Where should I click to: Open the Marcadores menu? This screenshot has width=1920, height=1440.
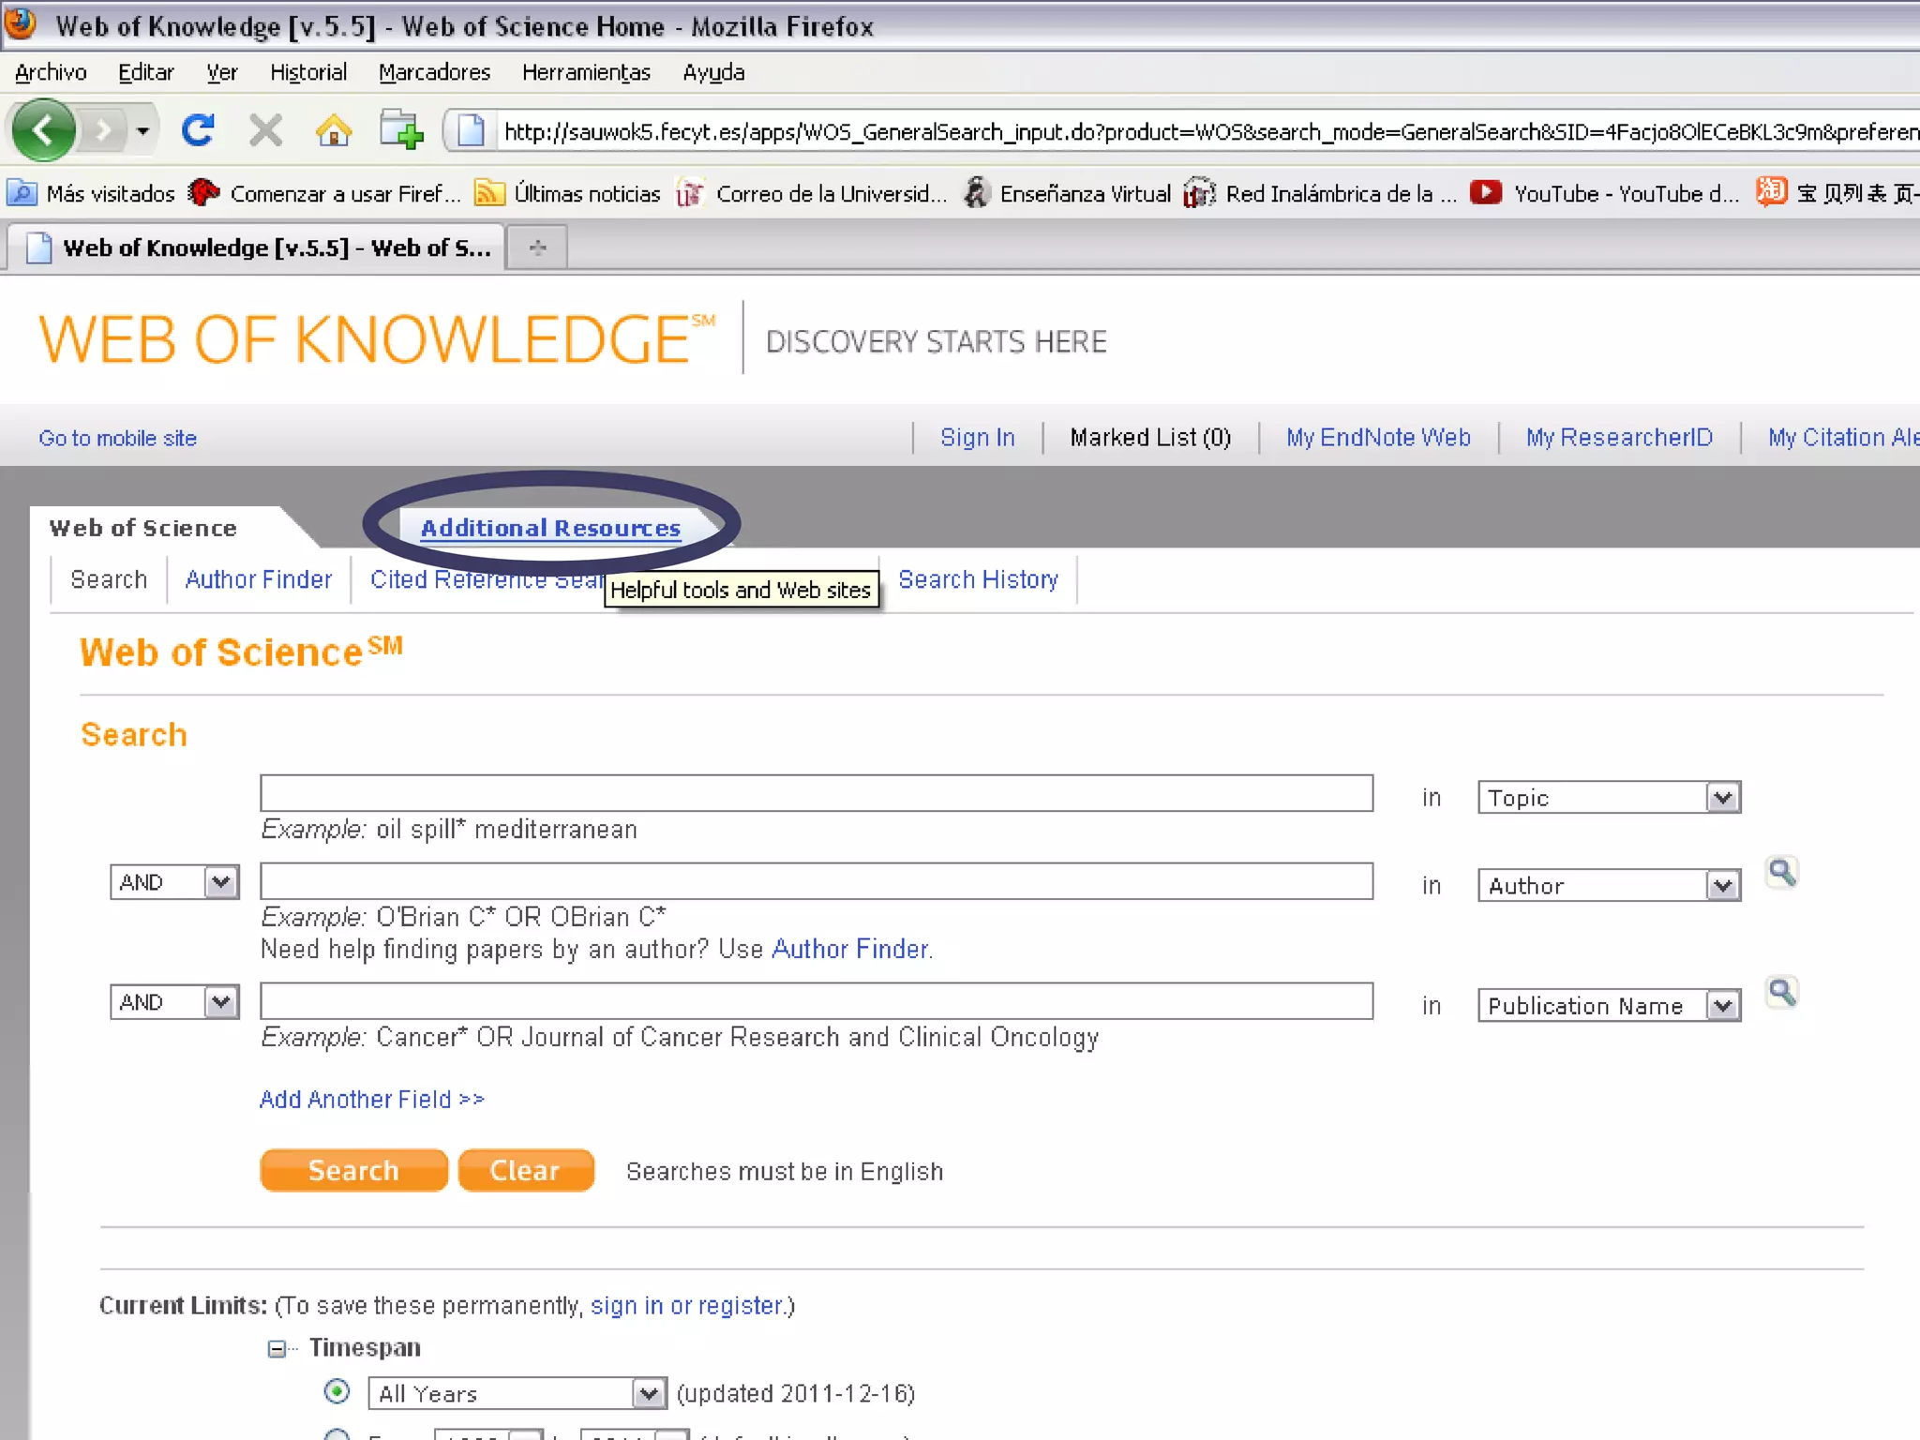point(434,72)
